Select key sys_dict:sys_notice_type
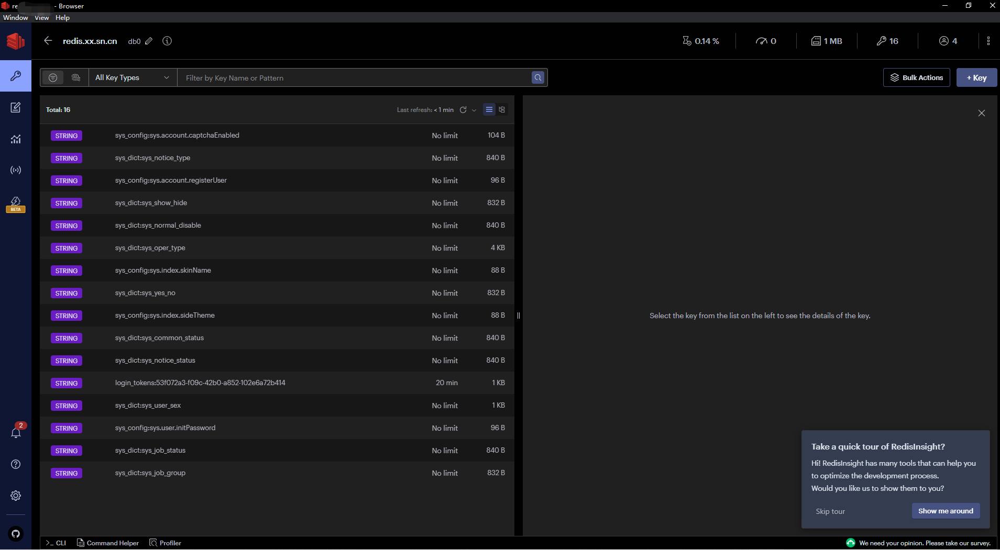The width and height of the screenshot is (1000, 550). pyautogui.click(x=277, y=158)
